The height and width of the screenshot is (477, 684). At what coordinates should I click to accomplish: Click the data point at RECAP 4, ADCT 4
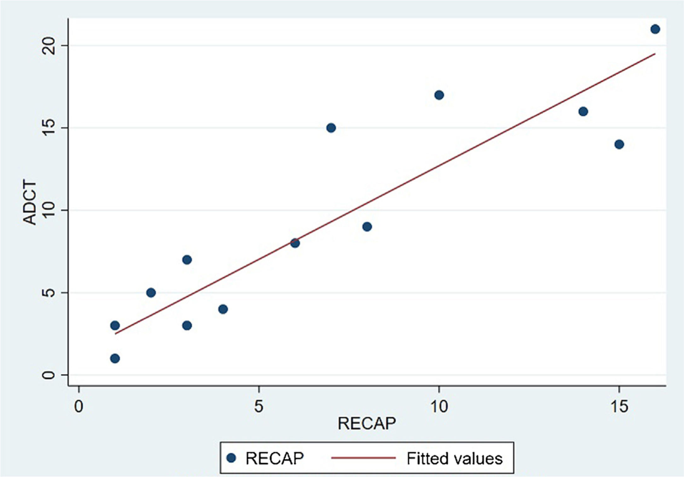point(223,309)
